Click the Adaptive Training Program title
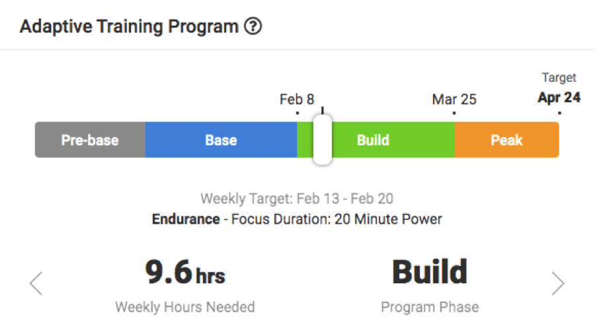Viewport: 595px width, 336px height. pyautogui.click(x=129, y=26)
